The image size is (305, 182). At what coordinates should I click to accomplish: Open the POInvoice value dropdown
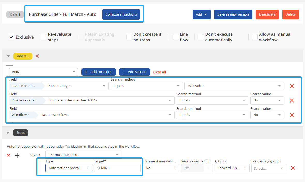[x=234, y=86]
